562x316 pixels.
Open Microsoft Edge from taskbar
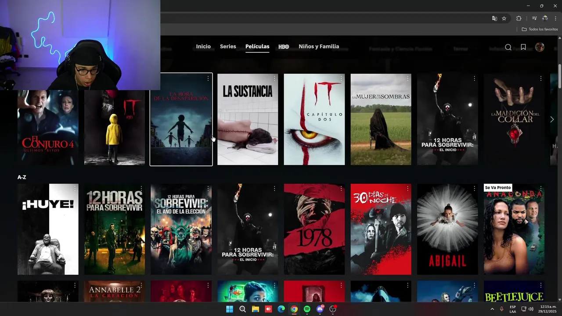click(281, 309)
